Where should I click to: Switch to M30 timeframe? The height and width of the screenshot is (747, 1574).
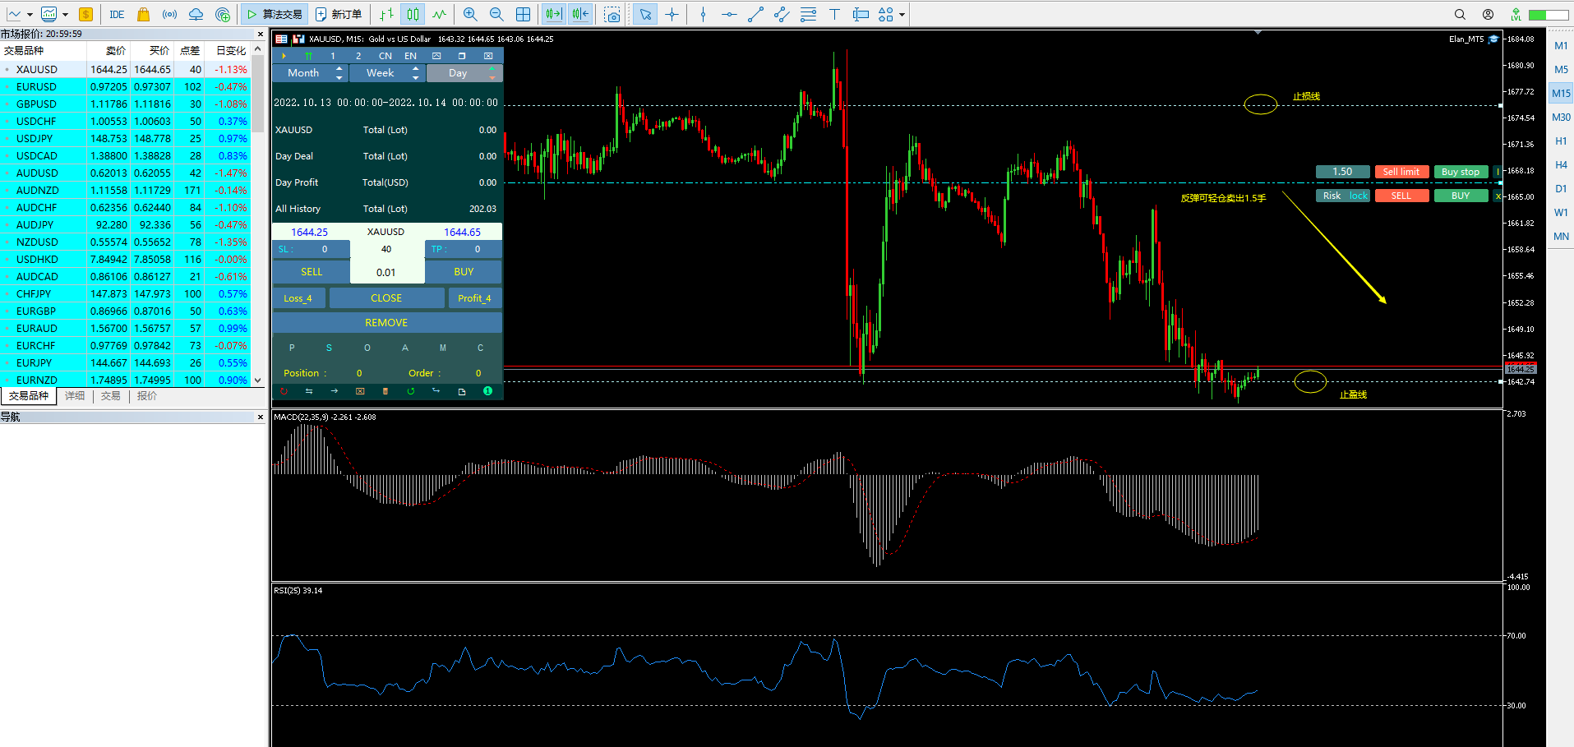(x=1561, y=118)
